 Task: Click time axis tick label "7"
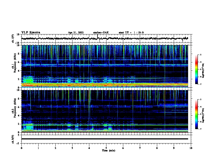[140, 148]
